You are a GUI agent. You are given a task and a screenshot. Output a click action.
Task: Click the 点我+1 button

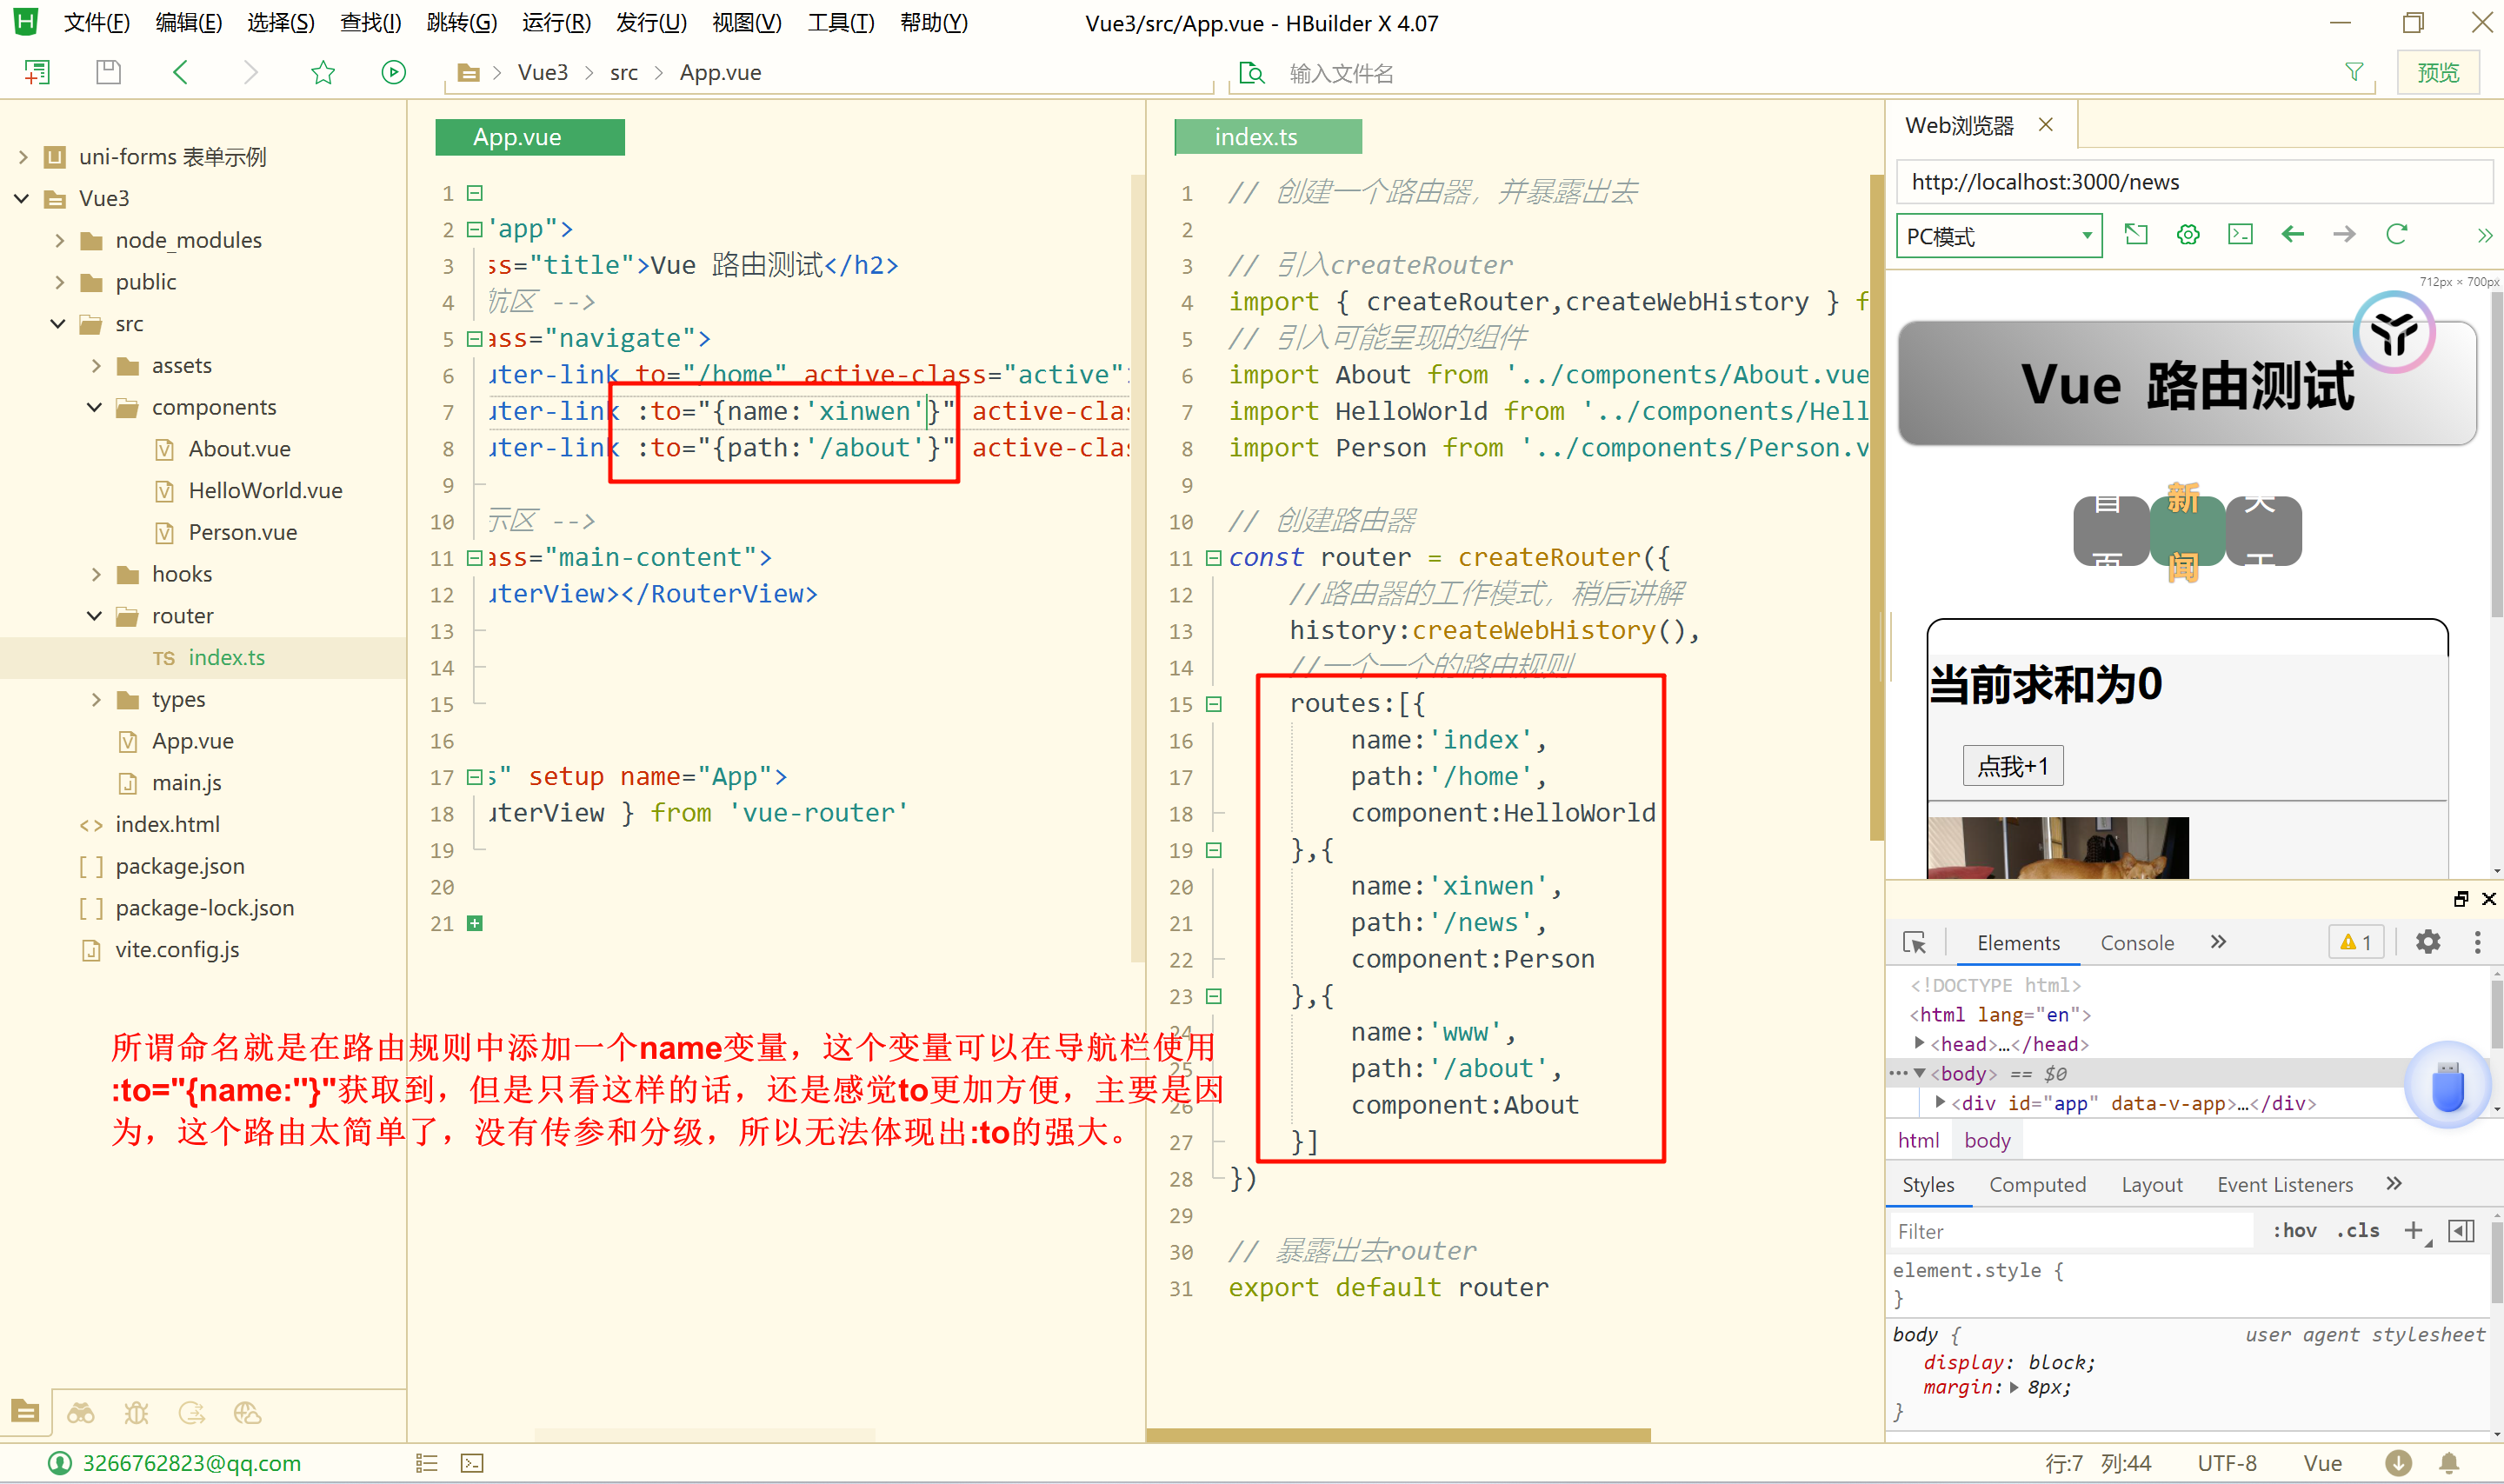click(x=2012, y=766)
